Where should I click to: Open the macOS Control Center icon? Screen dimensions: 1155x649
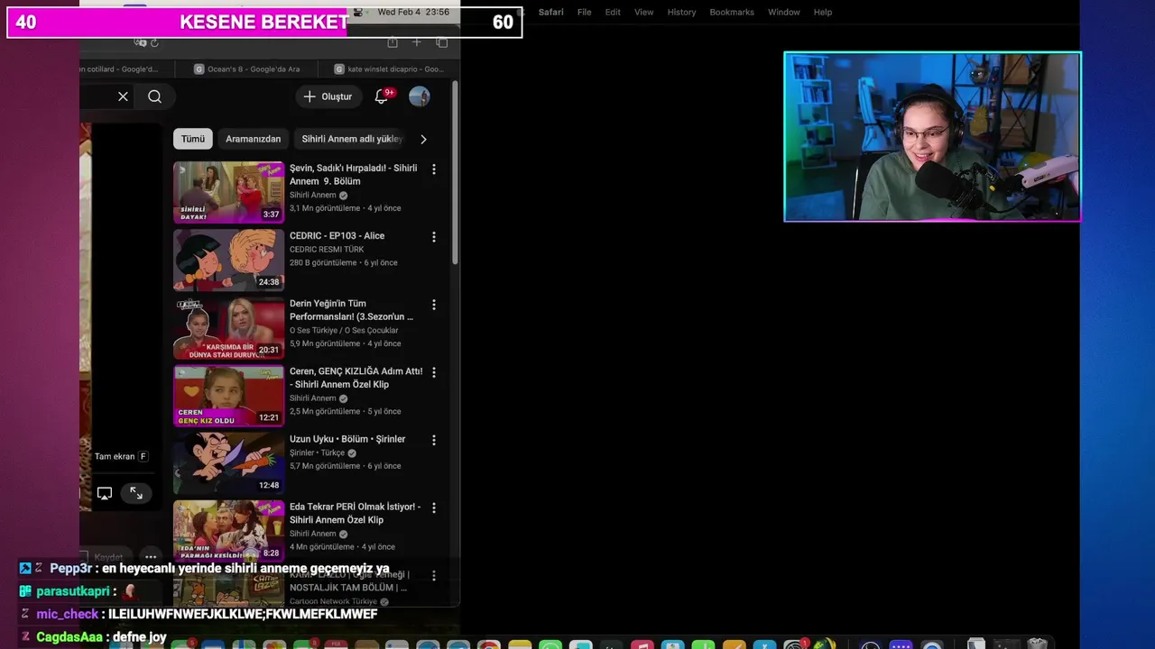[358, 13]
